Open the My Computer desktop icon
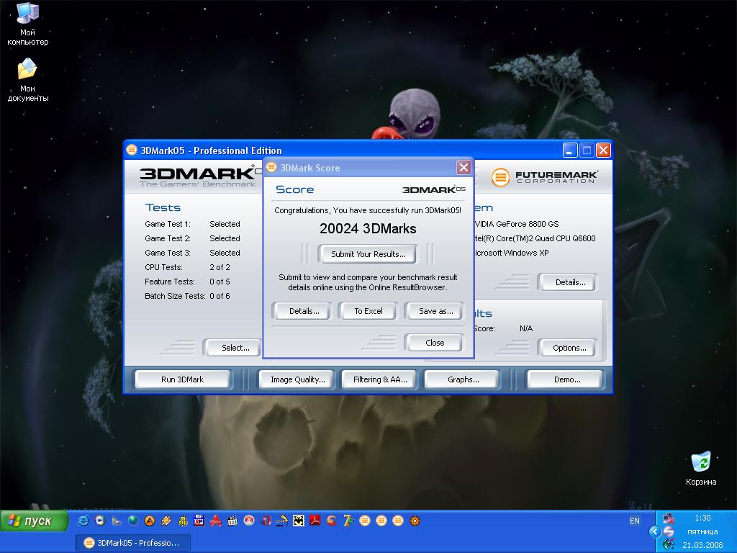The height and width of the screenshot is (553, 737). pos(27,24)
